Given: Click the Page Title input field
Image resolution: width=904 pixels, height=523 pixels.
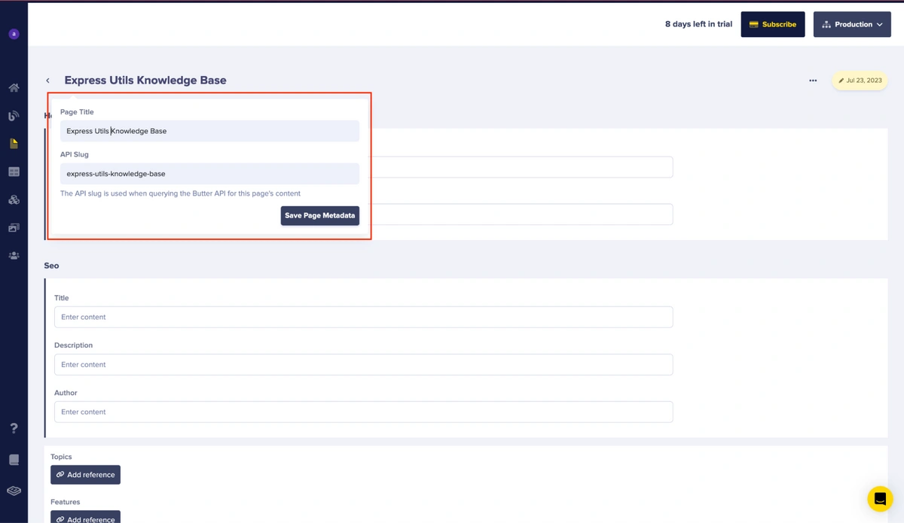Looking at the screenshot, I should (209, 131).
